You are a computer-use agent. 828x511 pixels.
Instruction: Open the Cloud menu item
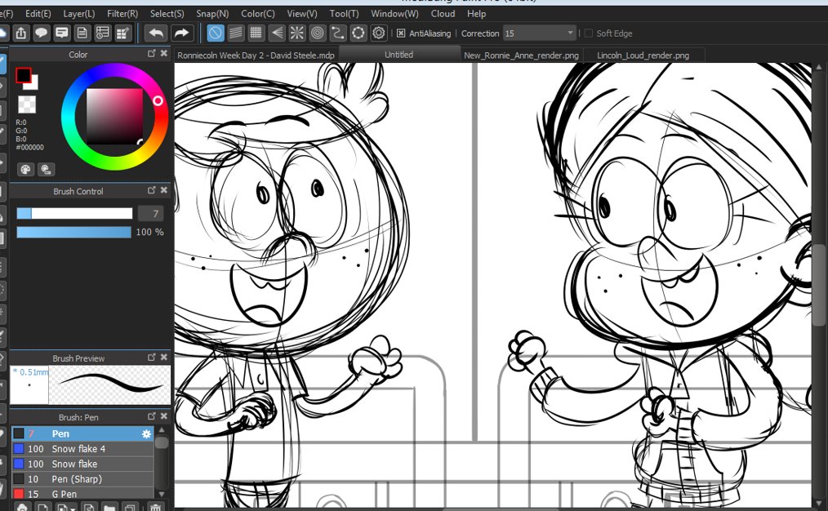(443, 13)
